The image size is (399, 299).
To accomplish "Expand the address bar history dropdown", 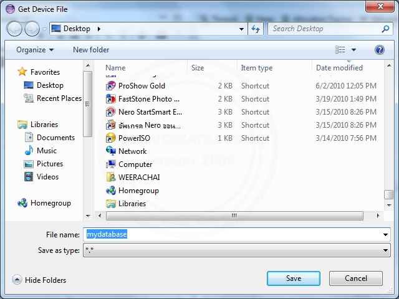I will pos(241,29).
